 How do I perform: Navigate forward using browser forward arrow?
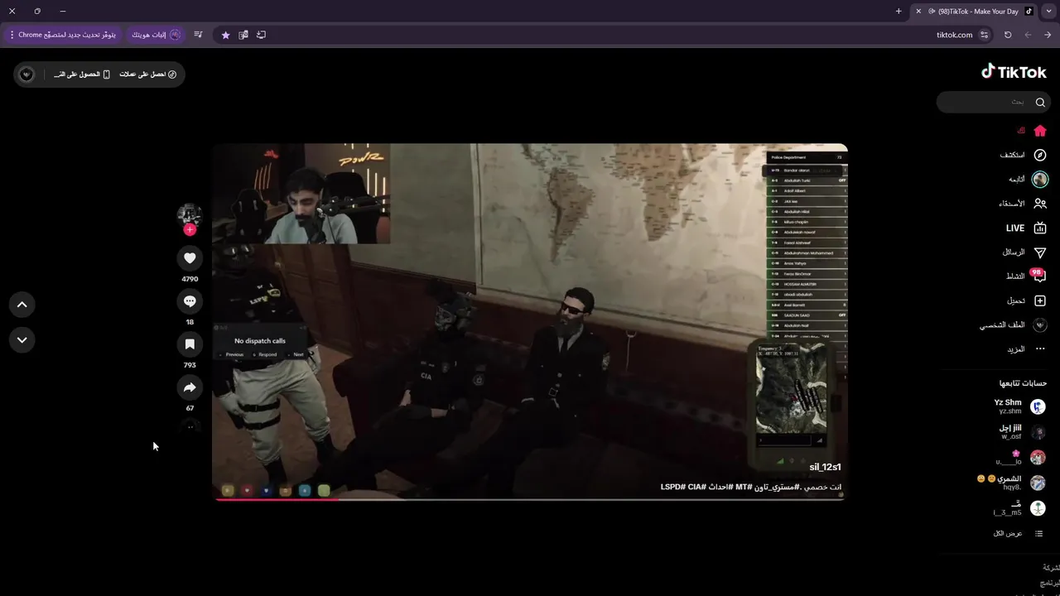click(1028, 35)
